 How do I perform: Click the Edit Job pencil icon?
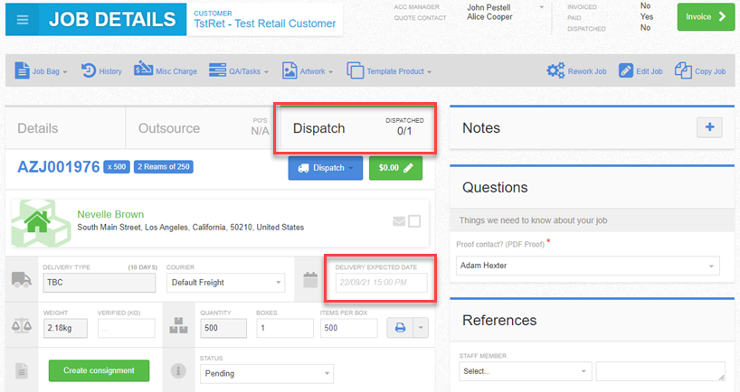(x=626, y=71)
